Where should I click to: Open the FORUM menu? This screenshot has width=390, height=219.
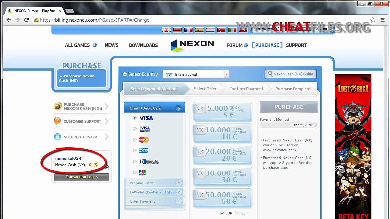coord(234,45)
